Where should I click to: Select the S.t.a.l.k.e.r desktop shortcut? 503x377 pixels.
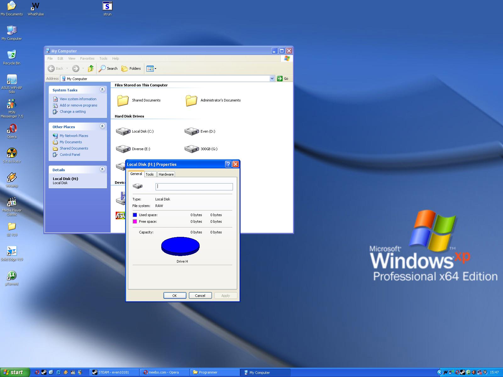pos(12,156)
